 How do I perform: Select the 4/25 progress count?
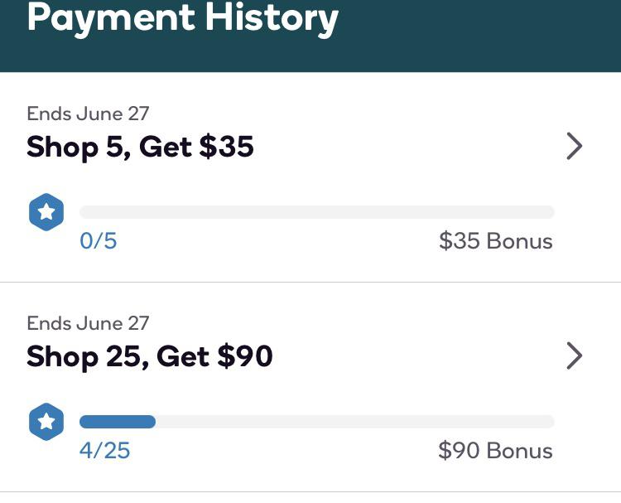point(104,451)
